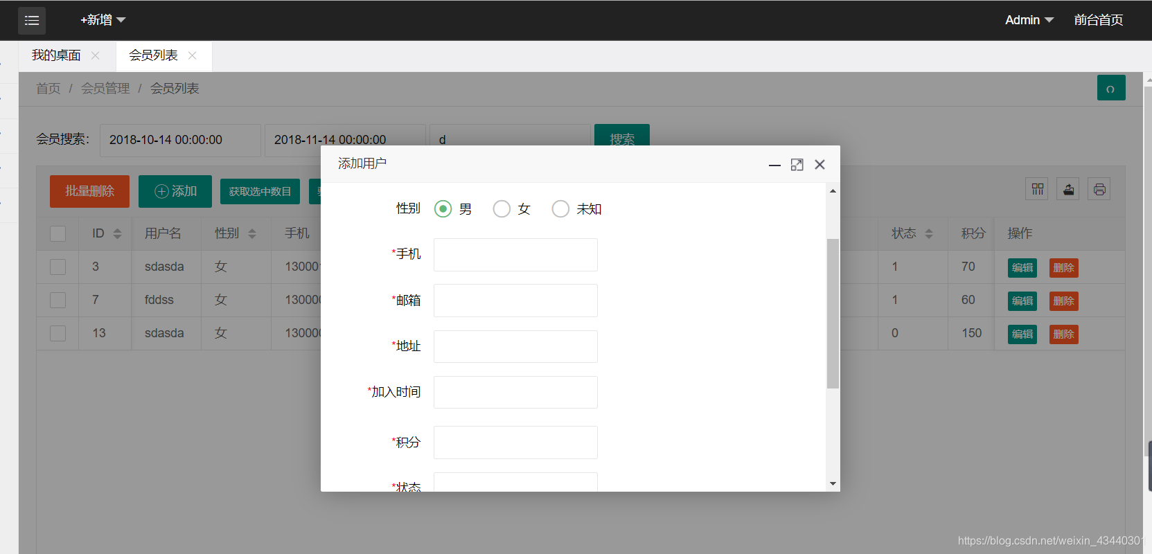The image size is (1152, 554).
Task: Click 删除 for the row with 60 points
Action: coord(1064,301)
